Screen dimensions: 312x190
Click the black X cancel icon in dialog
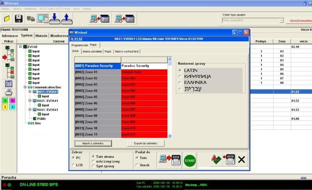pos(241,159)
